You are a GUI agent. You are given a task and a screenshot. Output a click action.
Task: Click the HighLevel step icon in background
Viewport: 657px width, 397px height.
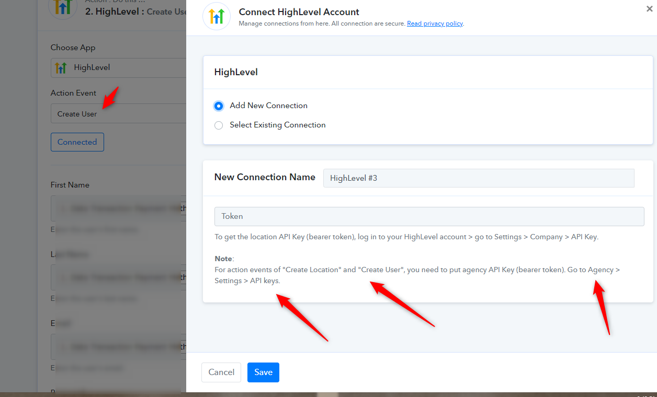tap(63, 6)
